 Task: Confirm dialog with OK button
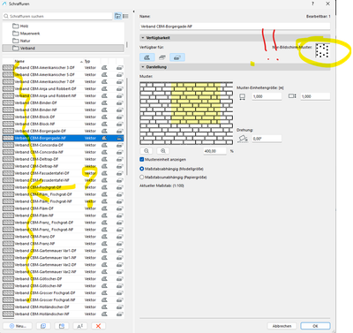315,326
